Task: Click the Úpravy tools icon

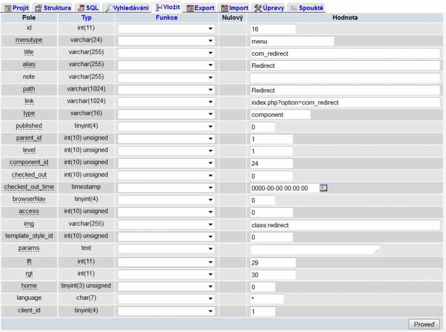Action: [x=258, y=8]
